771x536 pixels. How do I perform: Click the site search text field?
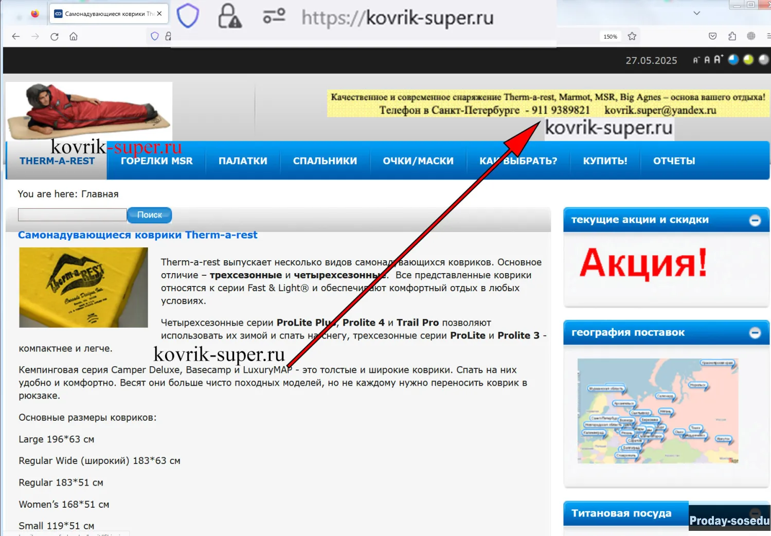coord(72,215)
